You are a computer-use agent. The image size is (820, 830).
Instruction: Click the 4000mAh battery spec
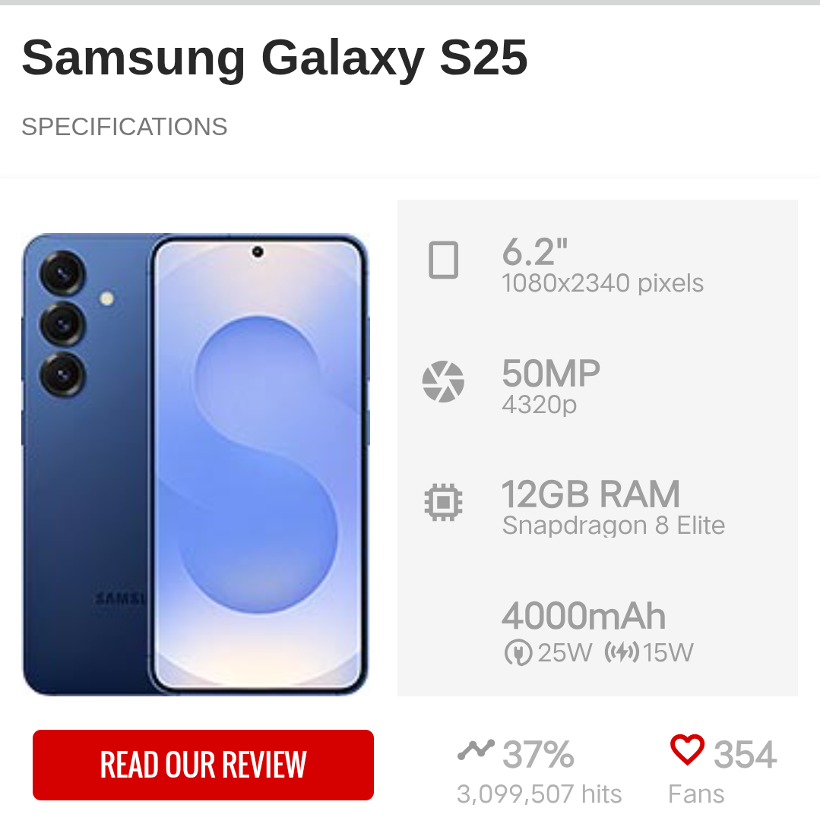584,616
